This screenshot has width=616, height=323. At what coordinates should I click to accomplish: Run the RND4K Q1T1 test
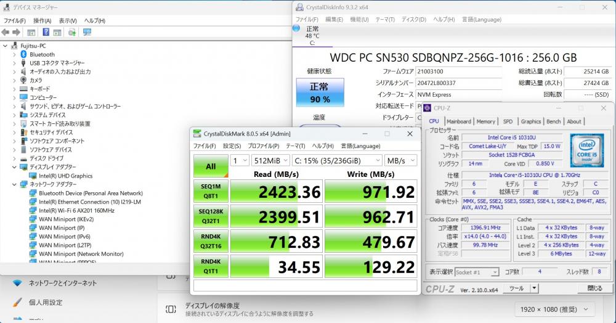click(x=211, y=266)
